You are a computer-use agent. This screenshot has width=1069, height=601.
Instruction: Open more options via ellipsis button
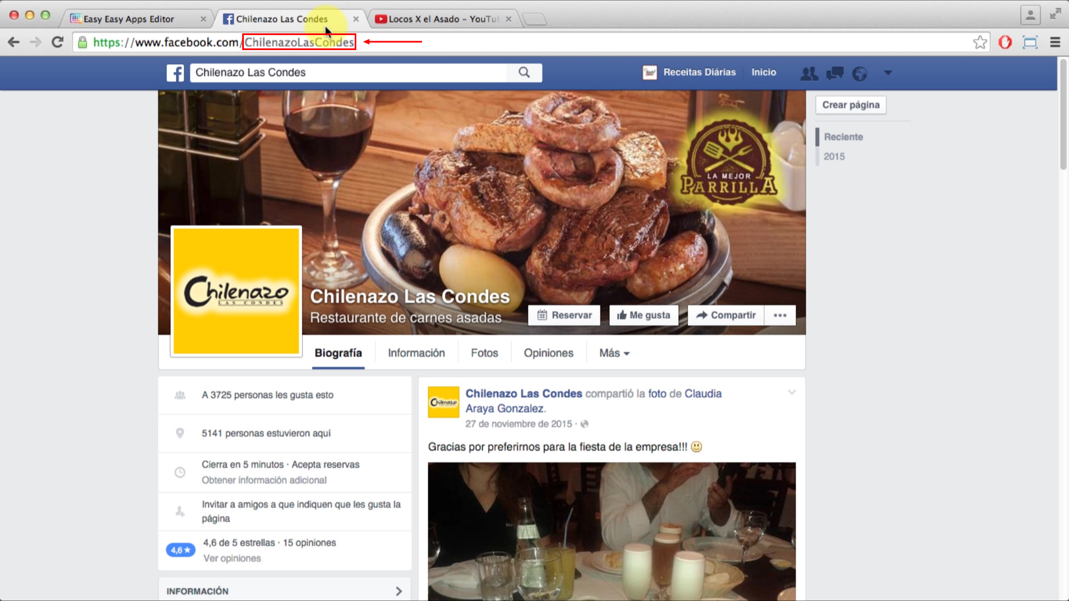(779, 315)
